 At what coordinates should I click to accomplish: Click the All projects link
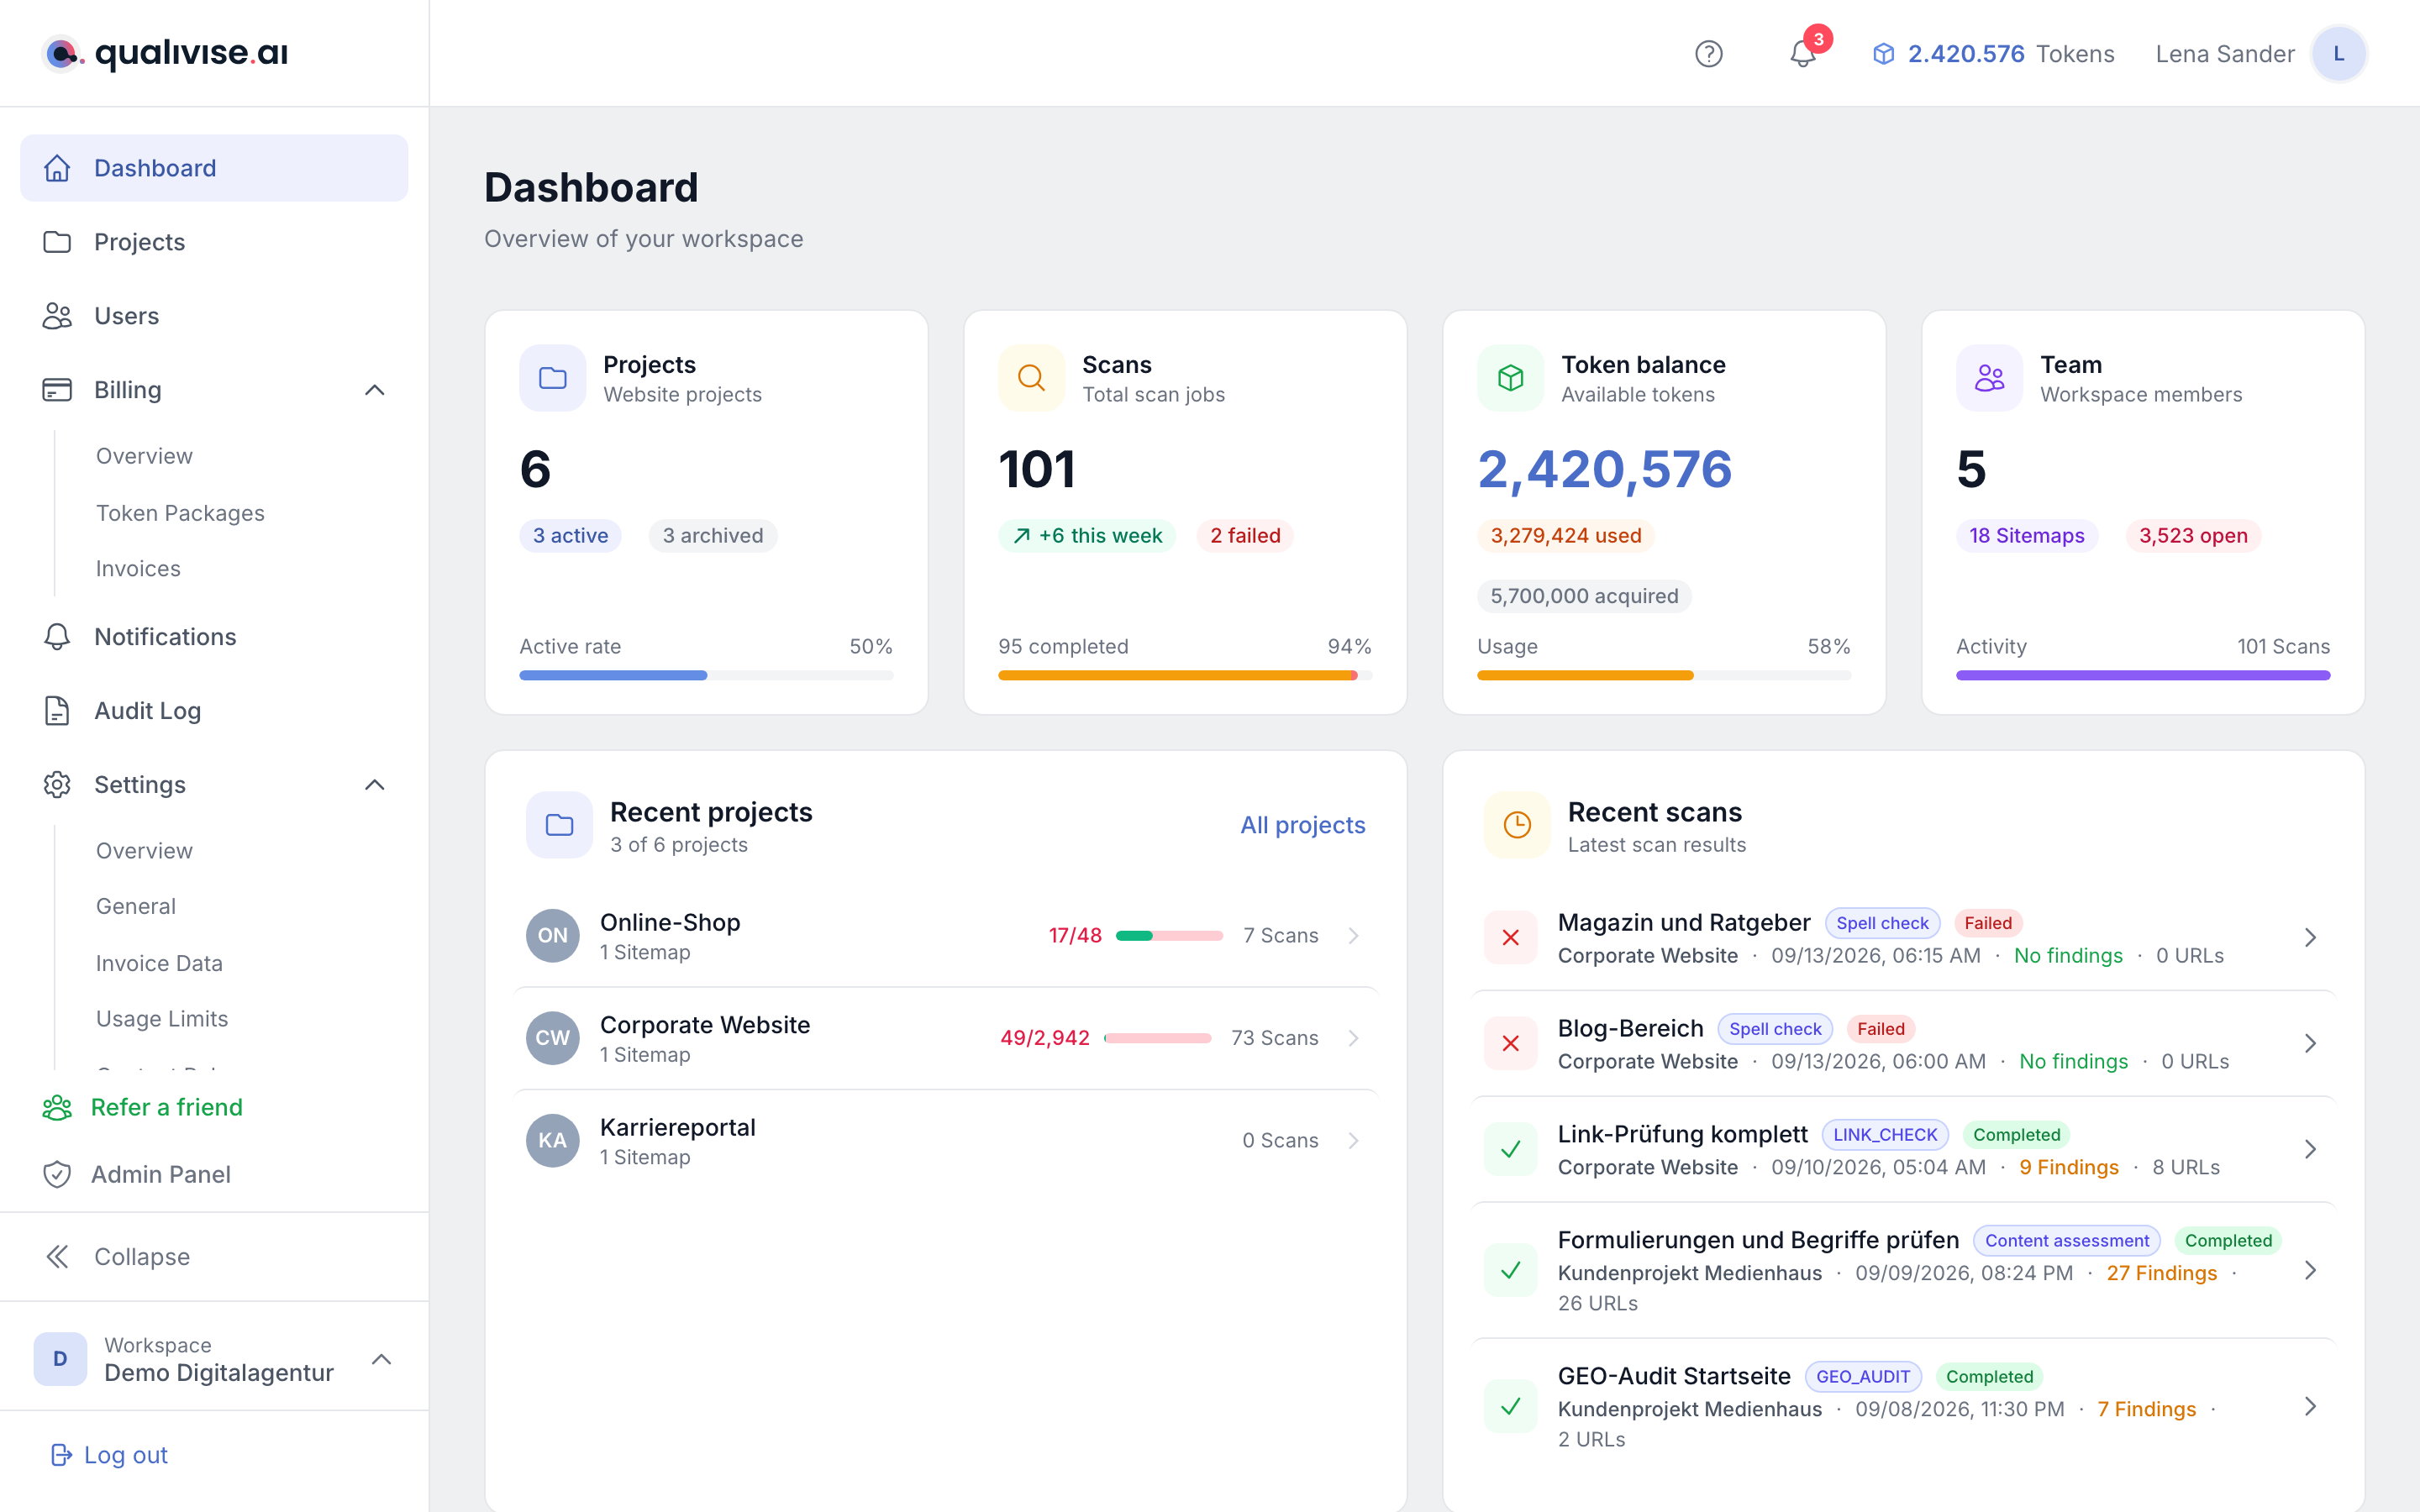pyautogui.click(x=1302, y=825)
